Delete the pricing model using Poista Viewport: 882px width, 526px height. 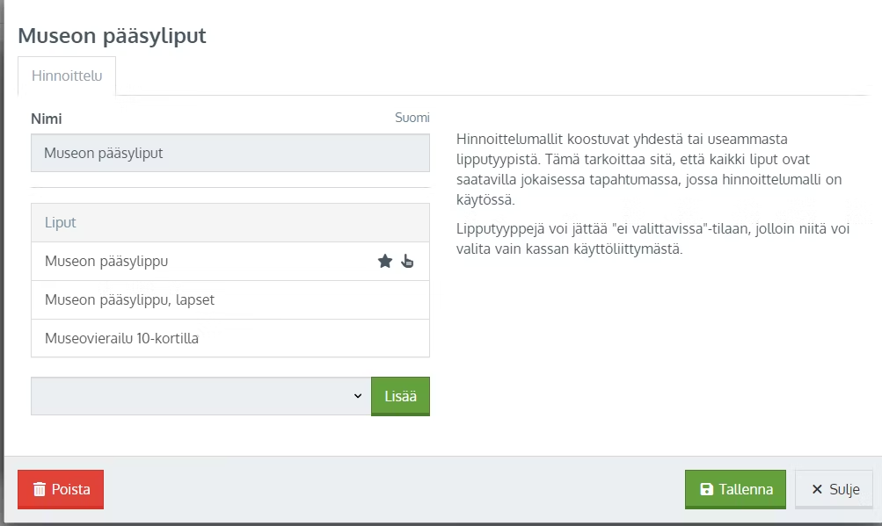click(61, 489)
